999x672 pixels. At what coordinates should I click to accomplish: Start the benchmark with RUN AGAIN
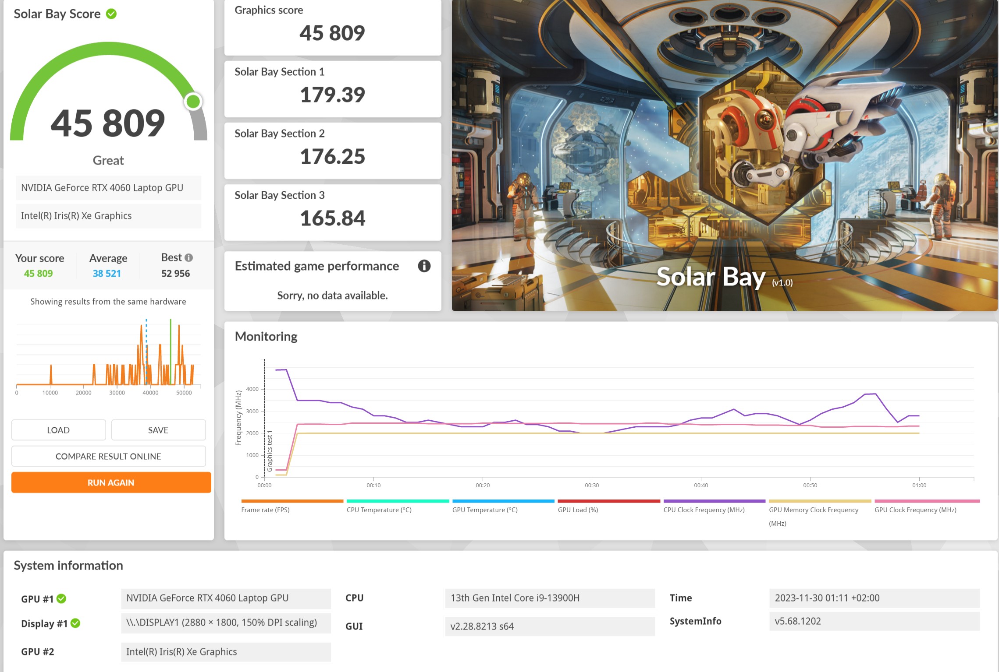point(111,482)
